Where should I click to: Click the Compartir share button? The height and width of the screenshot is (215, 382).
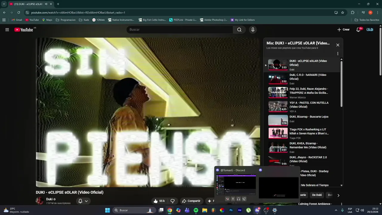[191, 201]
